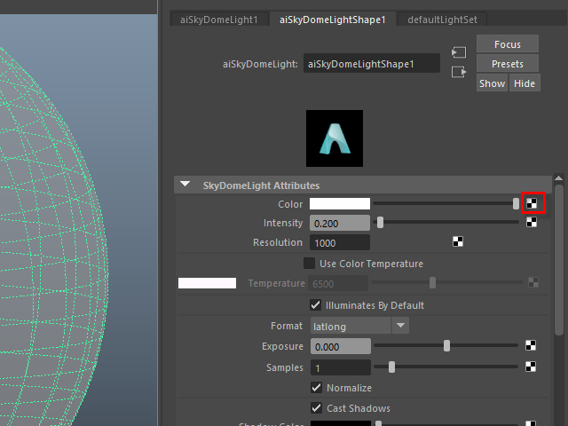The image size is (568, 426).
Task: Disable the Cast Shadows checkbox
Action: (x=316, y=408)
